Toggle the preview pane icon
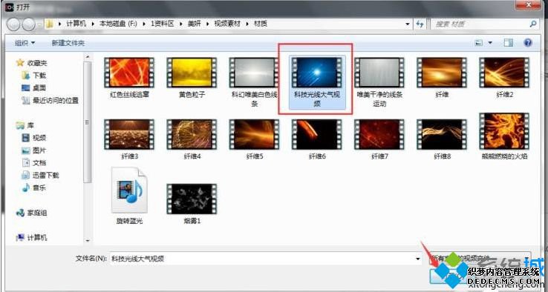 (x=508, y=43)
